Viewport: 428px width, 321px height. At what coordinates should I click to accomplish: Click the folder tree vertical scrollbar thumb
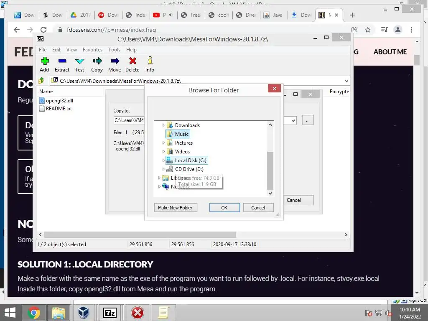(x=270, y=171)
